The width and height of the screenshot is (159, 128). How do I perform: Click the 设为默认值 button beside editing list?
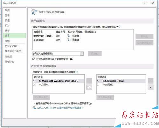point(144,43)
